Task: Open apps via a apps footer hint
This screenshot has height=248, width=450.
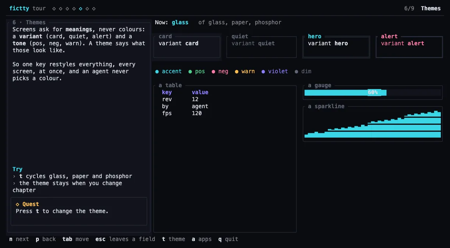Action: (202, 239)
